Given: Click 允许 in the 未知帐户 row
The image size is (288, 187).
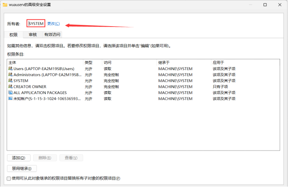Looking at the screenshot, I should (x=89, y=99).
